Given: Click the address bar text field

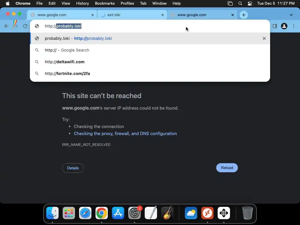Looking at the screenshot, I should pos(150,26).
